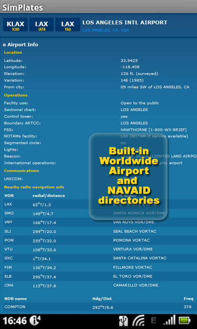Tap the info notification icon in status bar
Screen dimensions: 197x329
[35, 321]
